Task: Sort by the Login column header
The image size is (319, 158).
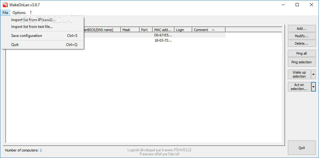Action: pos(183,30)
